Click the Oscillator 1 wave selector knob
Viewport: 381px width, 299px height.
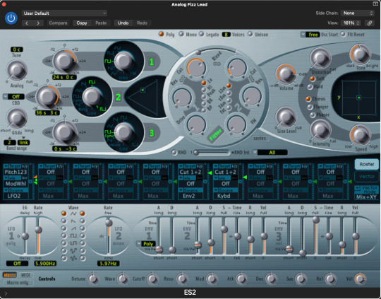click(x=124, y=61)
